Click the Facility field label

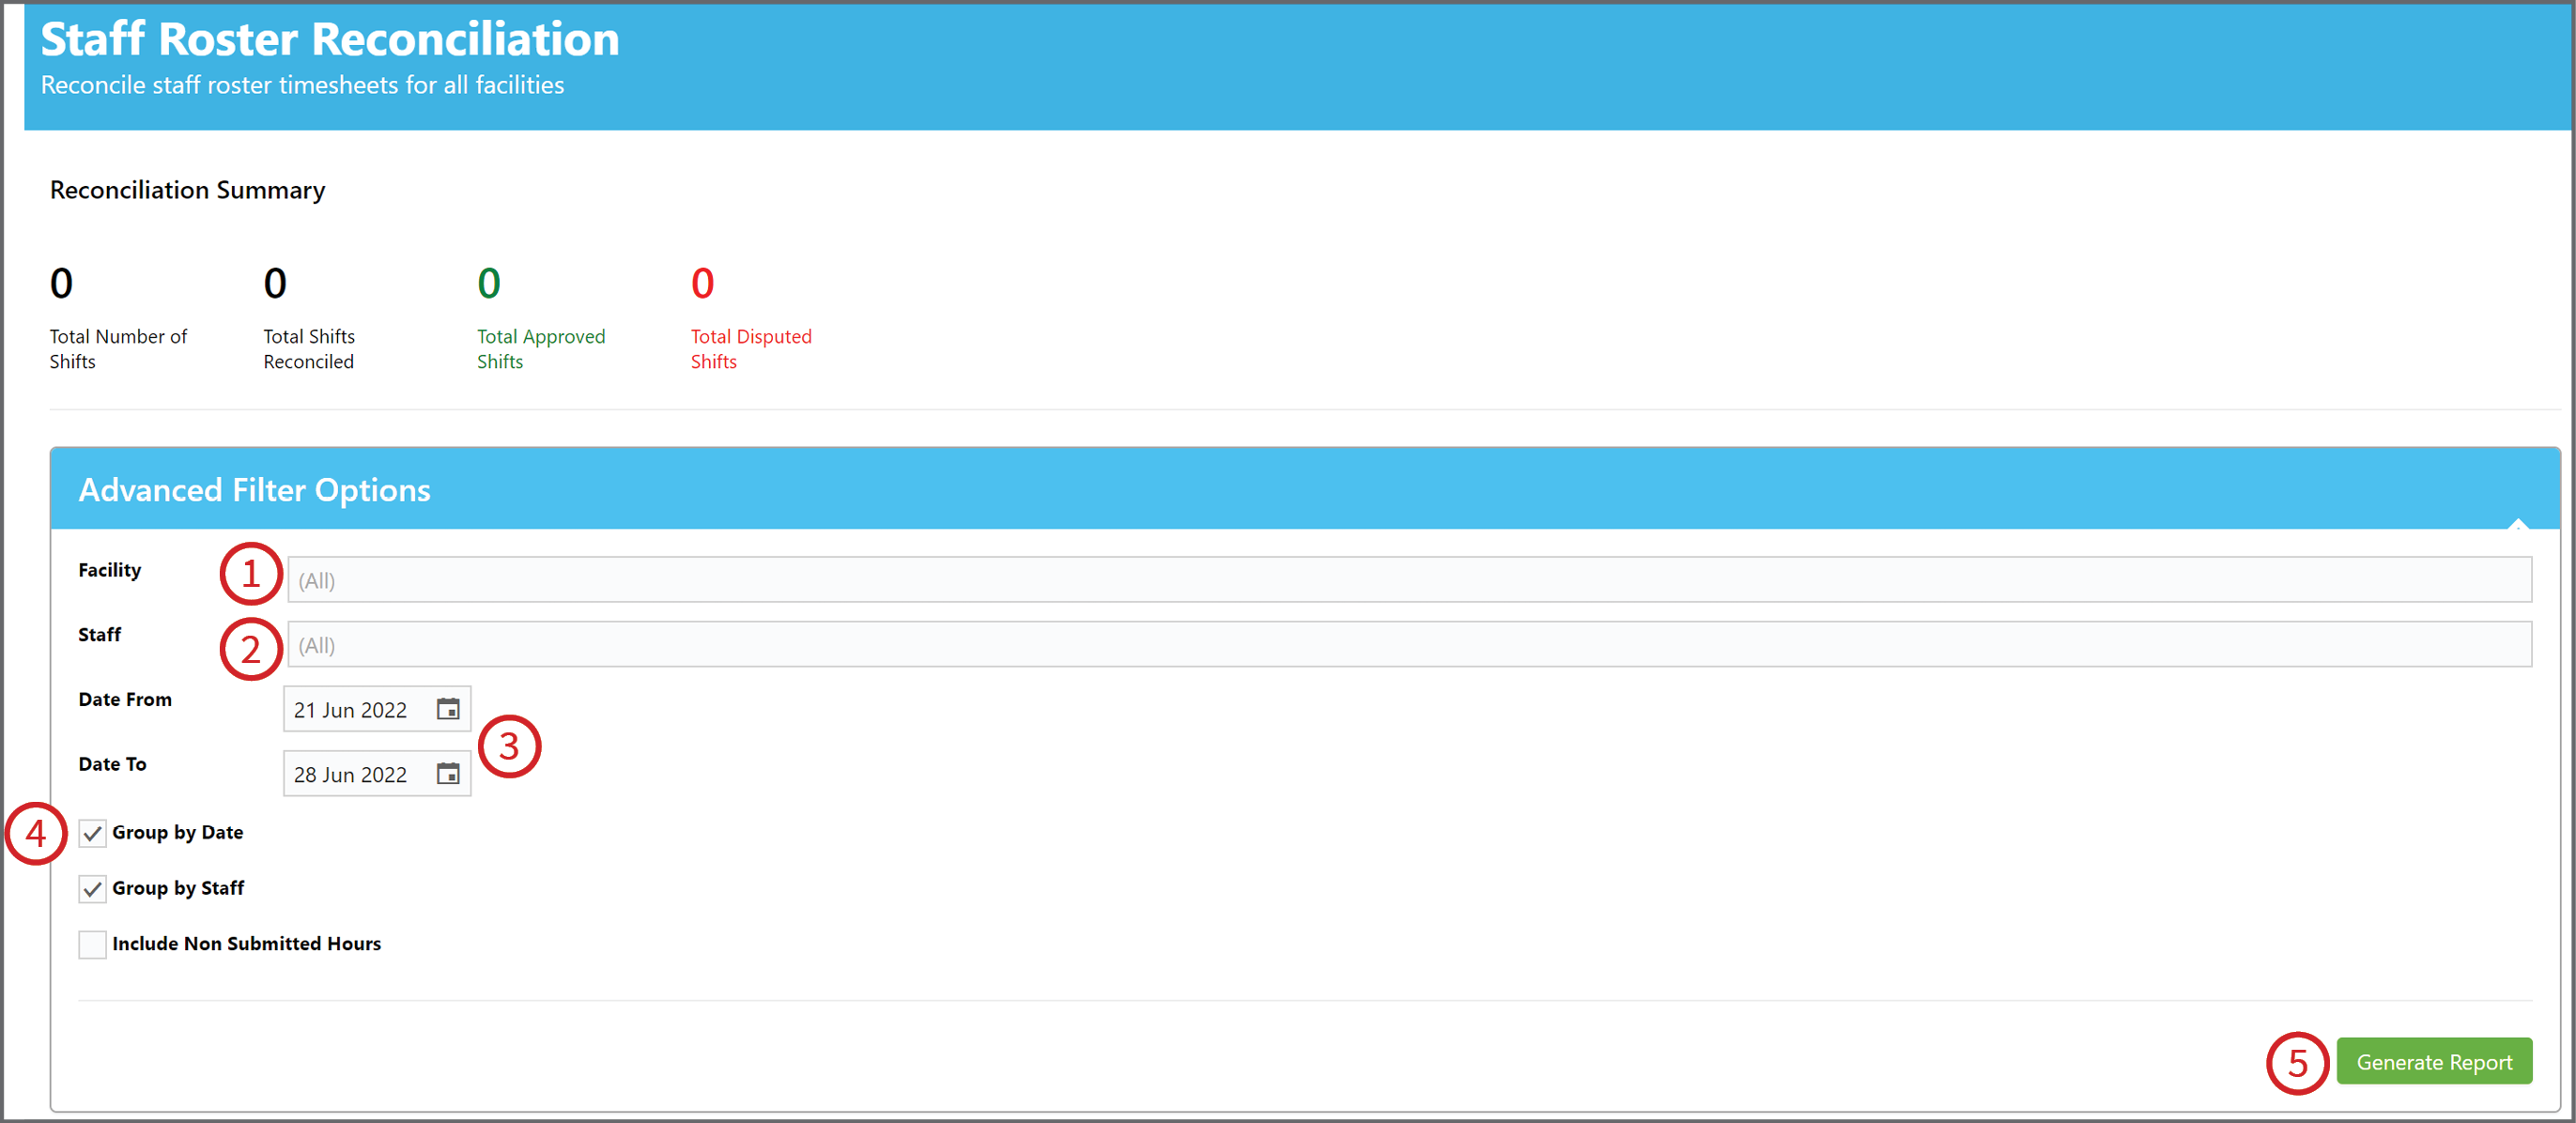coord(109,570)
